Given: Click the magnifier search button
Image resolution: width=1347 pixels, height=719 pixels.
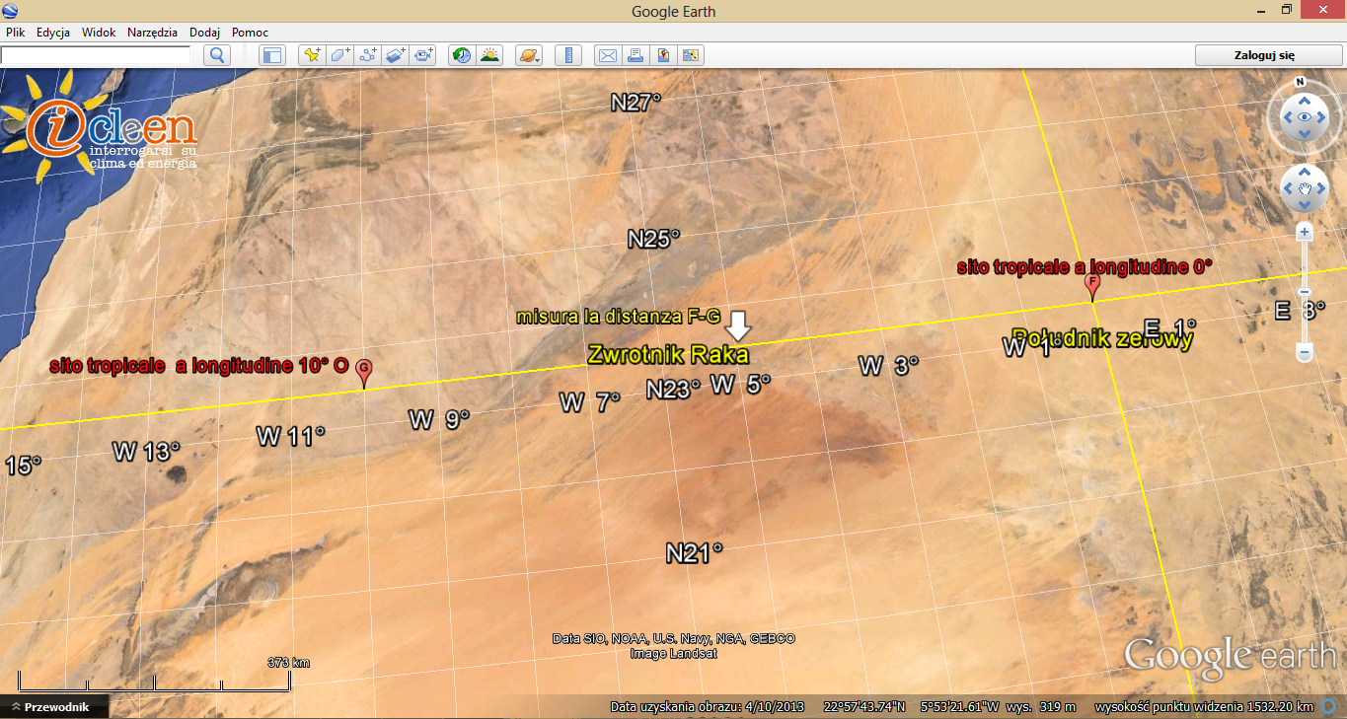Looking at the screenshot, I should click(x=217, y=55).
